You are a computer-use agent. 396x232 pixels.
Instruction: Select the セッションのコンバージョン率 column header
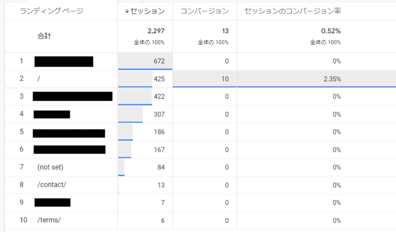292,11
